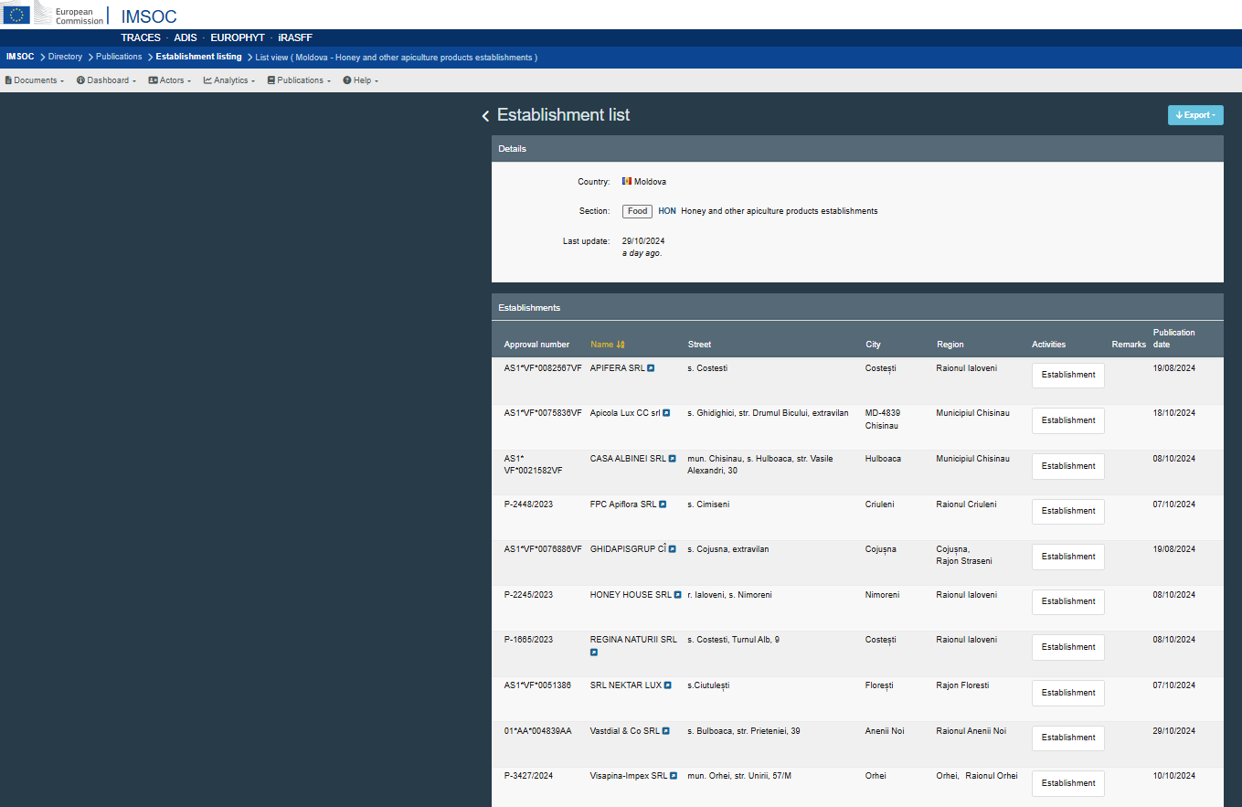
Task: Open the Help menu
Action: click(x=360, y=80)
